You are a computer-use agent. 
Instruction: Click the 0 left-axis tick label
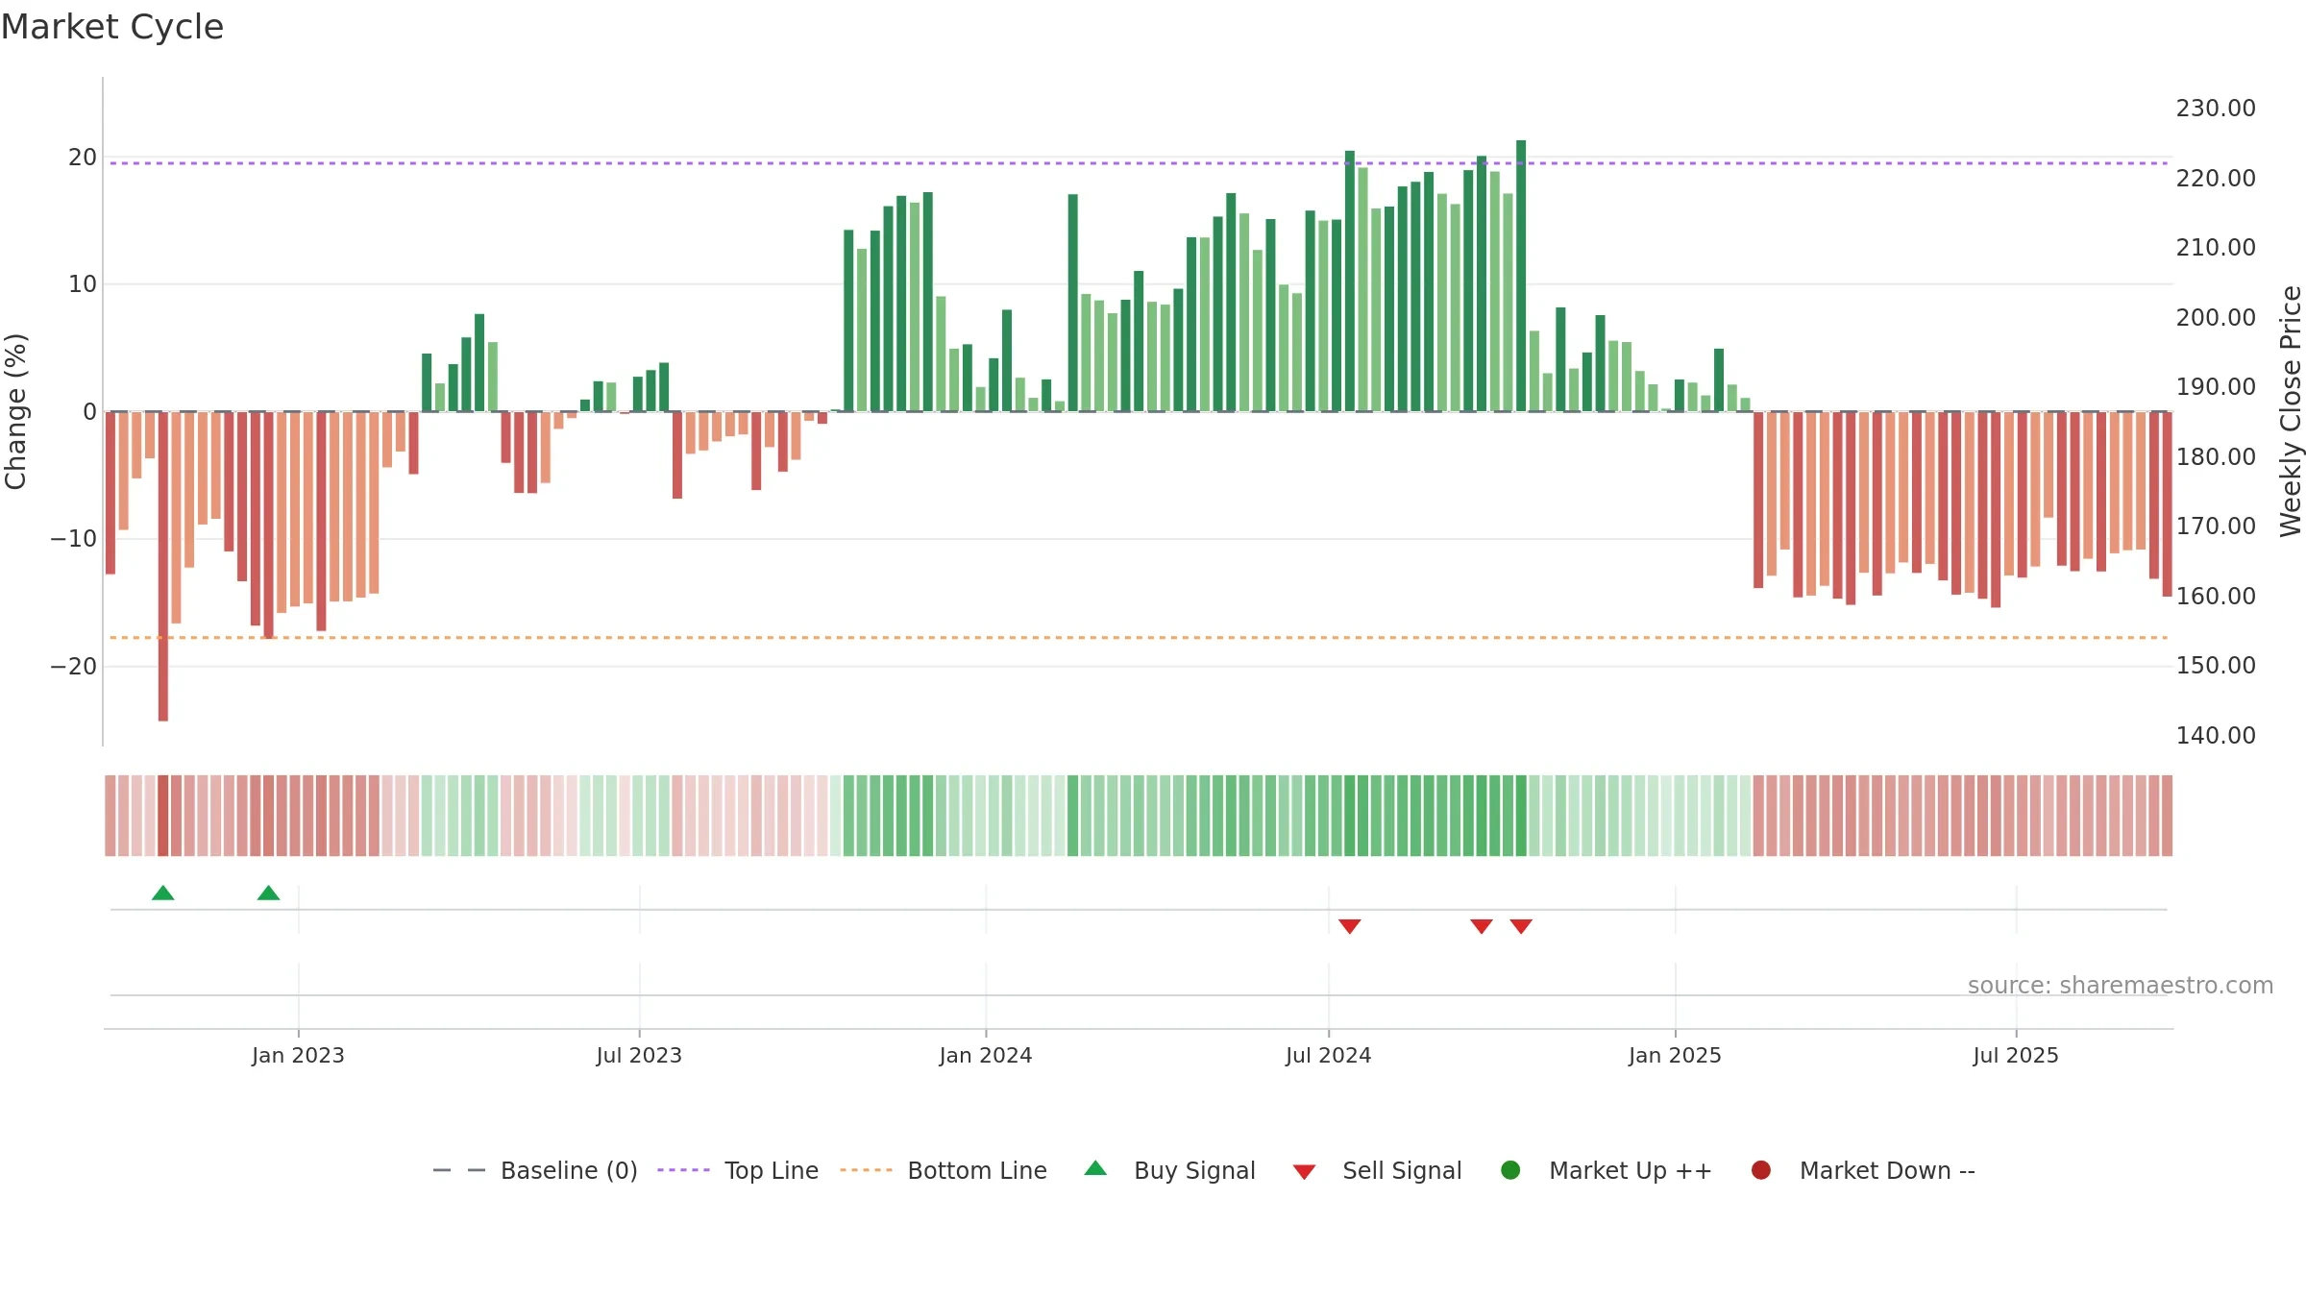coord(89,412)
